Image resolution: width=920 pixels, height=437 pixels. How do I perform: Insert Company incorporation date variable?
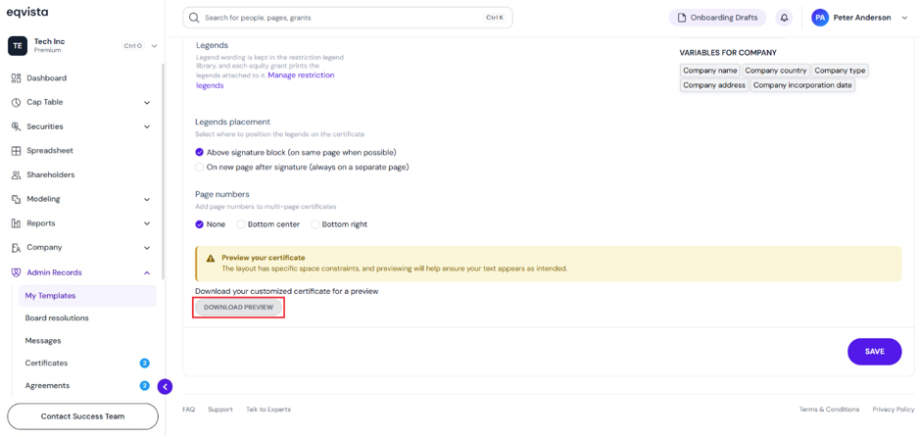pyautogui.click(x=802, y=85)
